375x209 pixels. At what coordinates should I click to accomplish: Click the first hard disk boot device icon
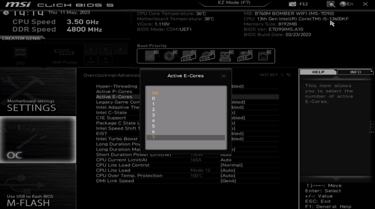pyautogui.click(x=151, y=56)
